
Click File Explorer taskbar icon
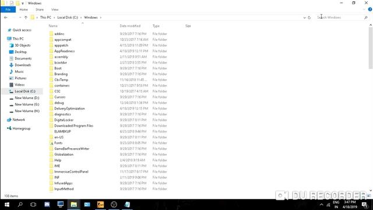(74, 205)
